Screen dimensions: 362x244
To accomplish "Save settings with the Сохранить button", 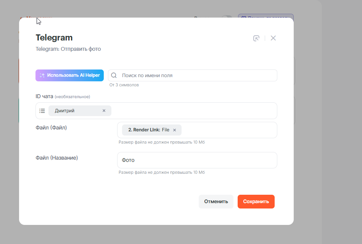I will (x=256, y=202).
